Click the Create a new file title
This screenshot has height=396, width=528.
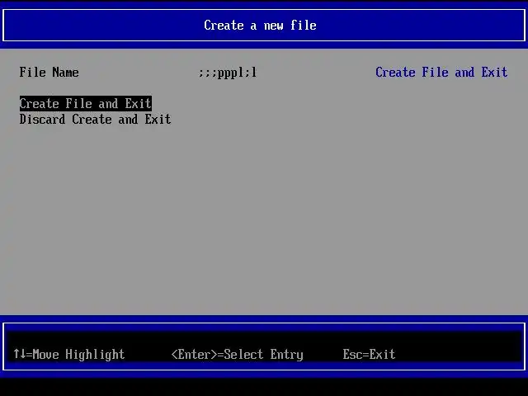click(260, 26)
